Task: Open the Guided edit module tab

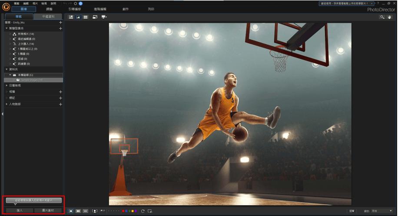Action: tap(75, 9)
